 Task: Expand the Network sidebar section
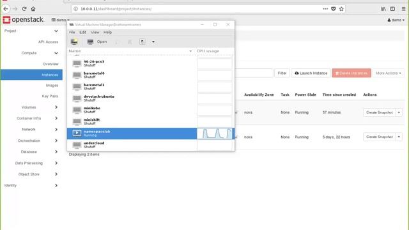pos(56,129)
